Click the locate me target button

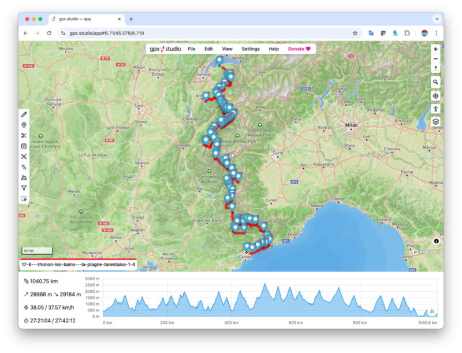[x=435, y=96]
